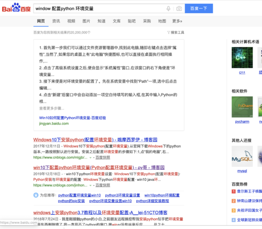The height and width of the screenshot is (229, 262).
Task: Open suggestion python环境变量设置win10
Action: 111,201
